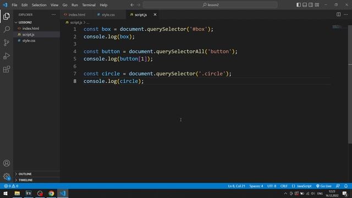The width and height of the screenshot is (352, 198).
Task: Show hidden system tray icons chevron
Action: point(285,194)
